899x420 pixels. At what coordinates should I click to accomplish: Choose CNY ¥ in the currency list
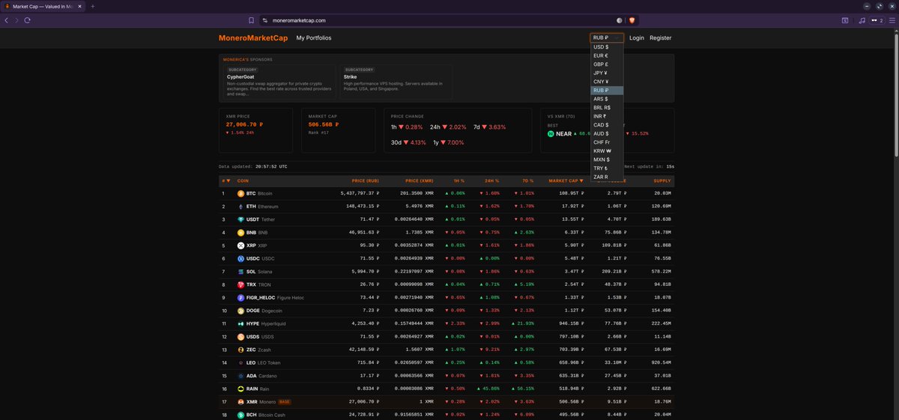[x=607, y=82]
